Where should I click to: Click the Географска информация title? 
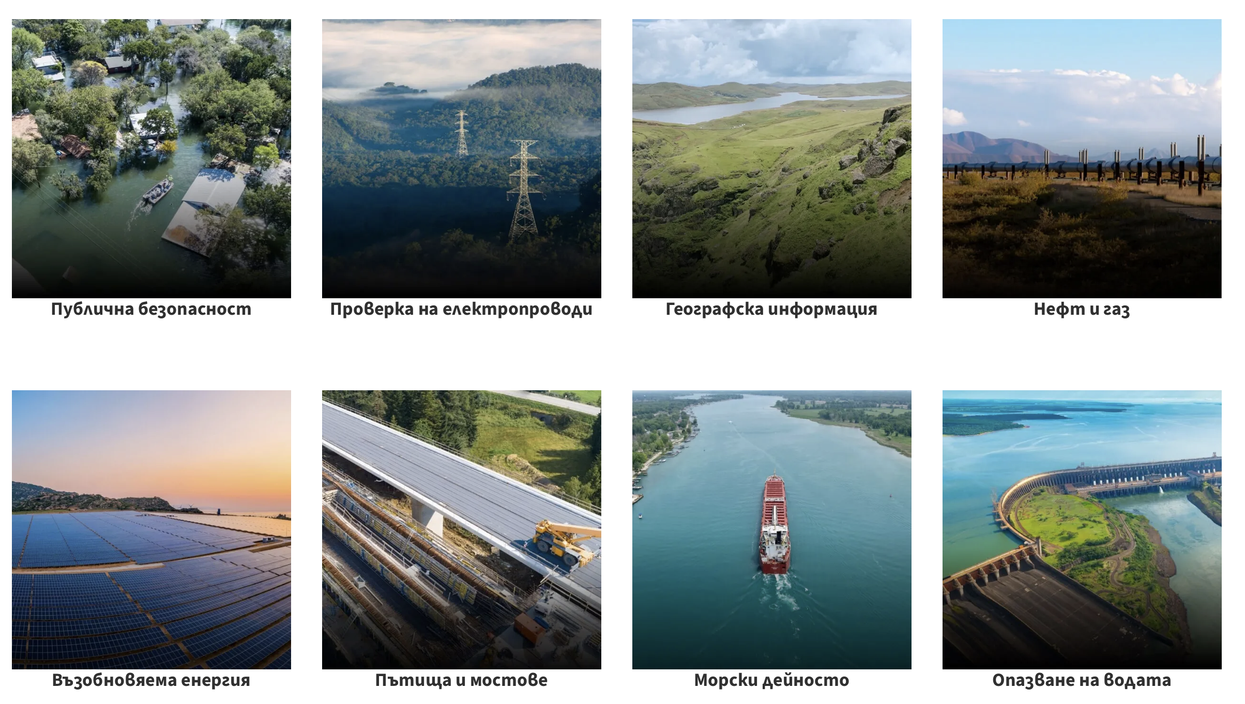771,309
